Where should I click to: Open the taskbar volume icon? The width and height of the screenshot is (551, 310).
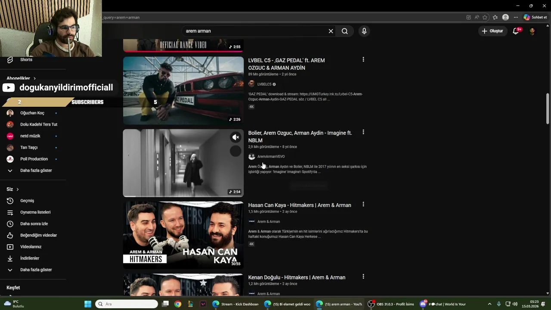[x=515, y=304]
